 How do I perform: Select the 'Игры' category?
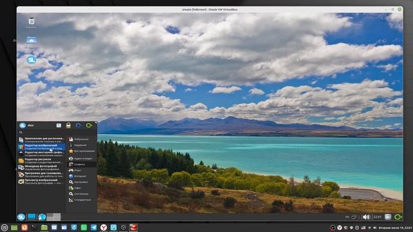pos(81,170)
